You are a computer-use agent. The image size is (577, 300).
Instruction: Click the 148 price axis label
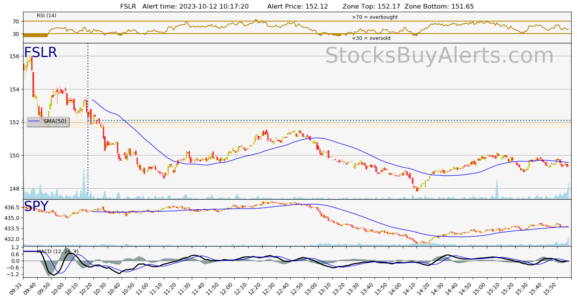14,189
